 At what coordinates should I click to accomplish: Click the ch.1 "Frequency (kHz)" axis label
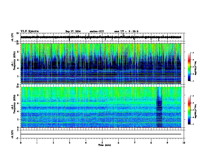(x=14, y=61)
